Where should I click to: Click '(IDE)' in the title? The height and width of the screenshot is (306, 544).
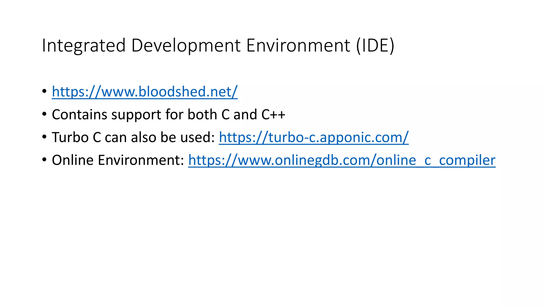pos(375,45)
